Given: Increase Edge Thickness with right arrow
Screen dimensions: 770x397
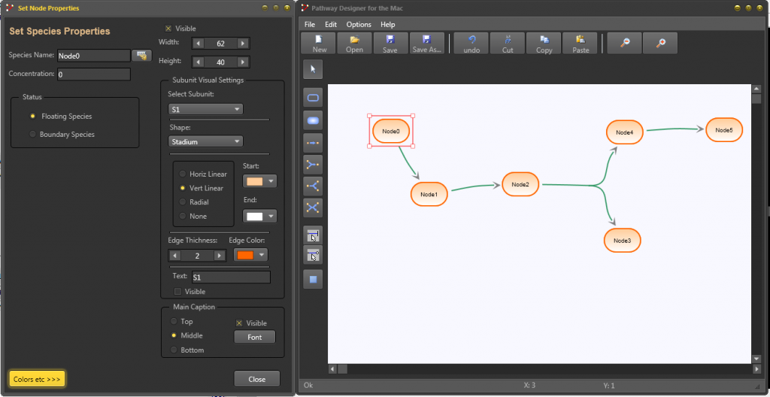Looking at the screenshot, I should pos(219,256).
